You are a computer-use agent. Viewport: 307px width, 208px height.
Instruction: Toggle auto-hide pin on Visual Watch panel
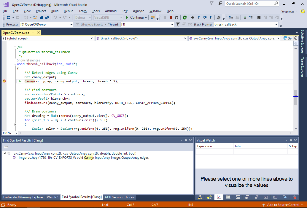point(291,140)
